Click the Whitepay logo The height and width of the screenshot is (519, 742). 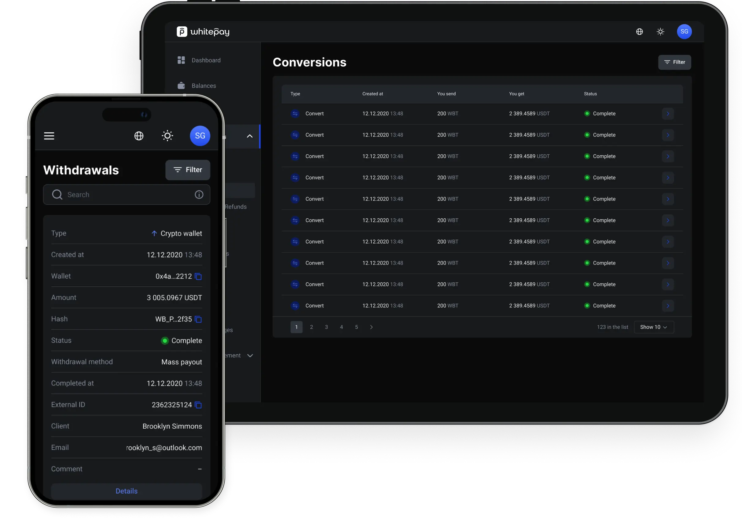tap(203, 31)
